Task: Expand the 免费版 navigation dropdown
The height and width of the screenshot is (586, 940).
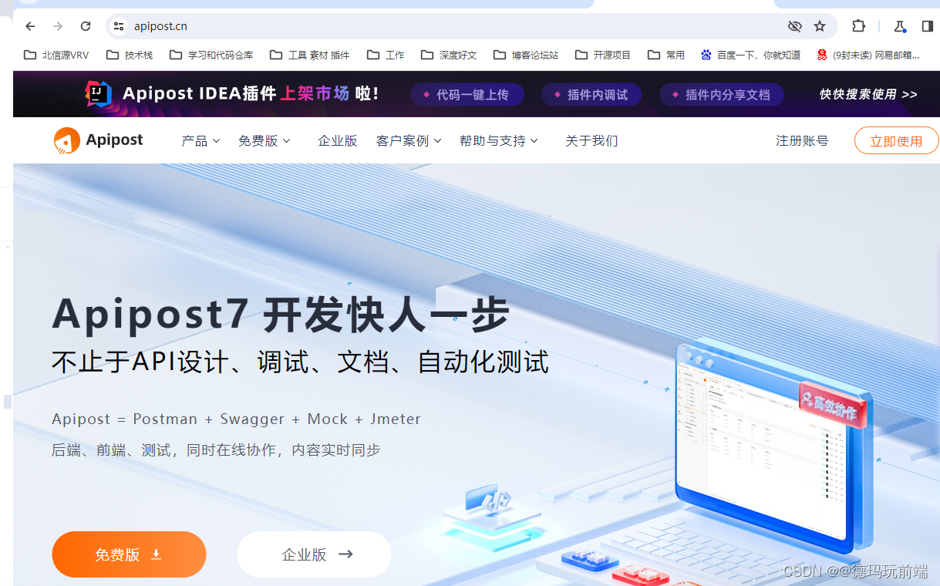Action: (264, 140)
